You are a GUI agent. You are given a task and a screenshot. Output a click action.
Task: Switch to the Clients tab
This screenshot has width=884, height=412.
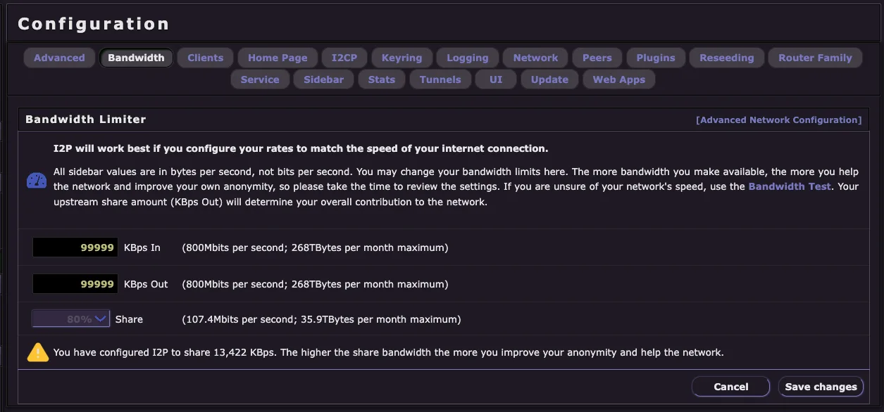click(x=205, y=58)
